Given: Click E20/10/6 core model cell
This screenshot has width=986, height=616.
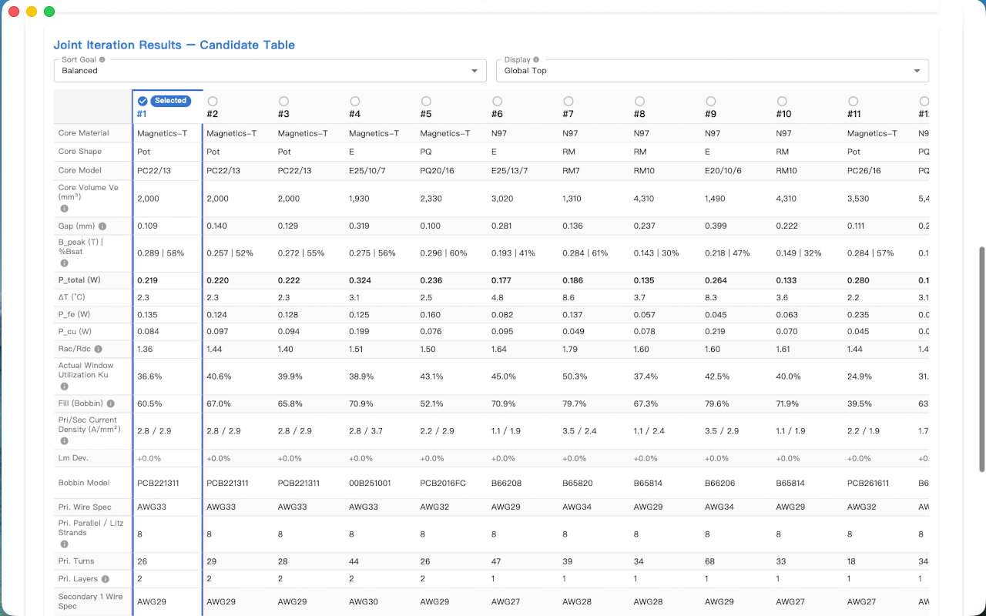Looking at the screenshot, I should [x=723, y=170].
